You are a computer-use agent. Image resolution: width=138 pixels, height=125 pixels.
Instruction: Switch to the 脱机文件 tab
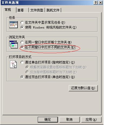[x=53, y=10]
